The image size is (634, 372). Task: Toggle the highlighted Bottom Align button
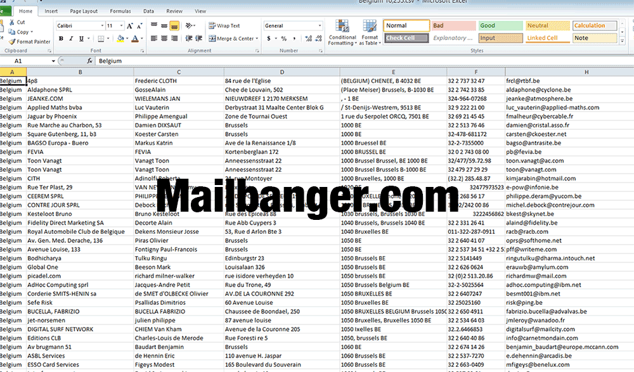pos(174,25)
